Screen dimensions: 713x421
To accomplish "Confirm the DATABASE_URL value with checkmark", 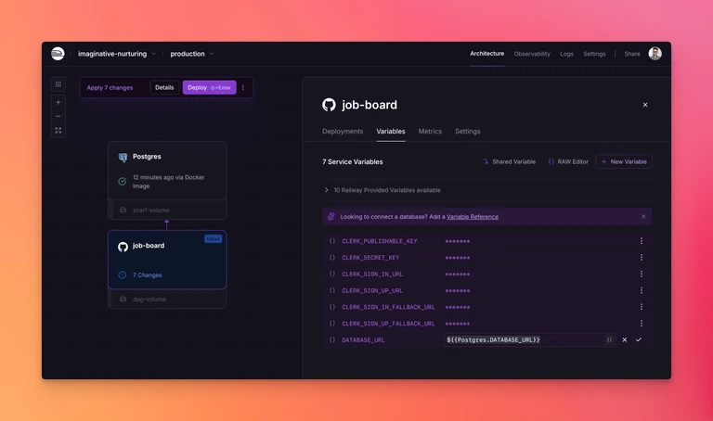I will (x=639, y=339).
